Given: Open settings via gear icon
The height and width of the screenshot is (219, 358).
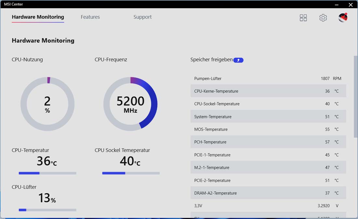Looking at the screenshot, I should point(323,18).
